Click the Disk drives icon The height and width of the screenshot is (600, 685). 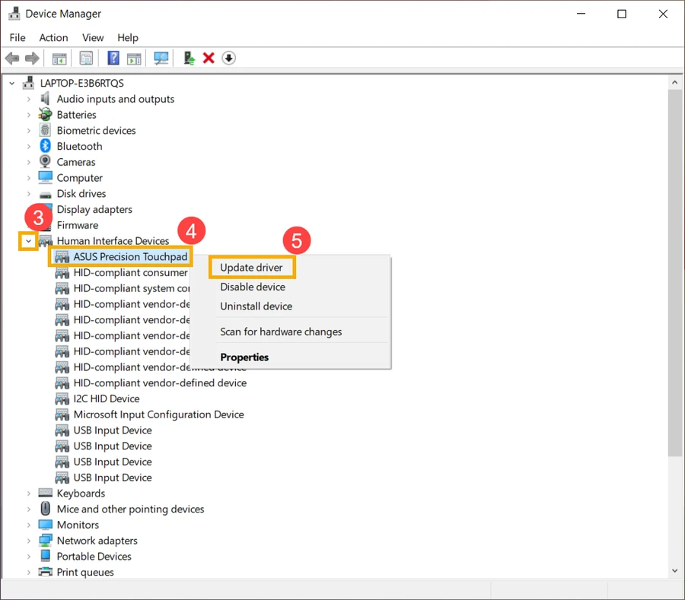(x=45, y=194)
